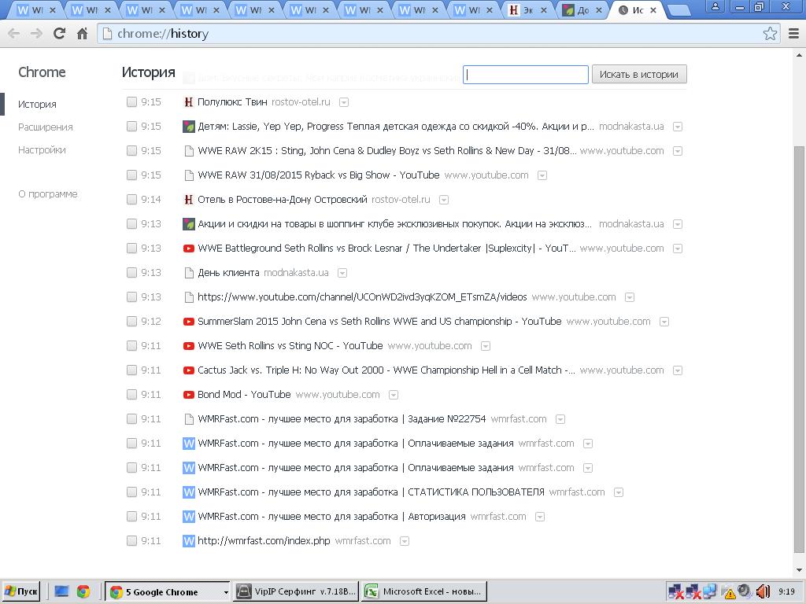
Task: Open the День клиента link
Action: 228,273
